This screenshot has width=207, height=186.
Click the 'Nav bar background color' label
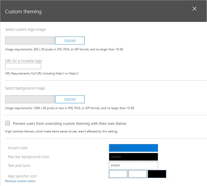(x=29, y=157)
